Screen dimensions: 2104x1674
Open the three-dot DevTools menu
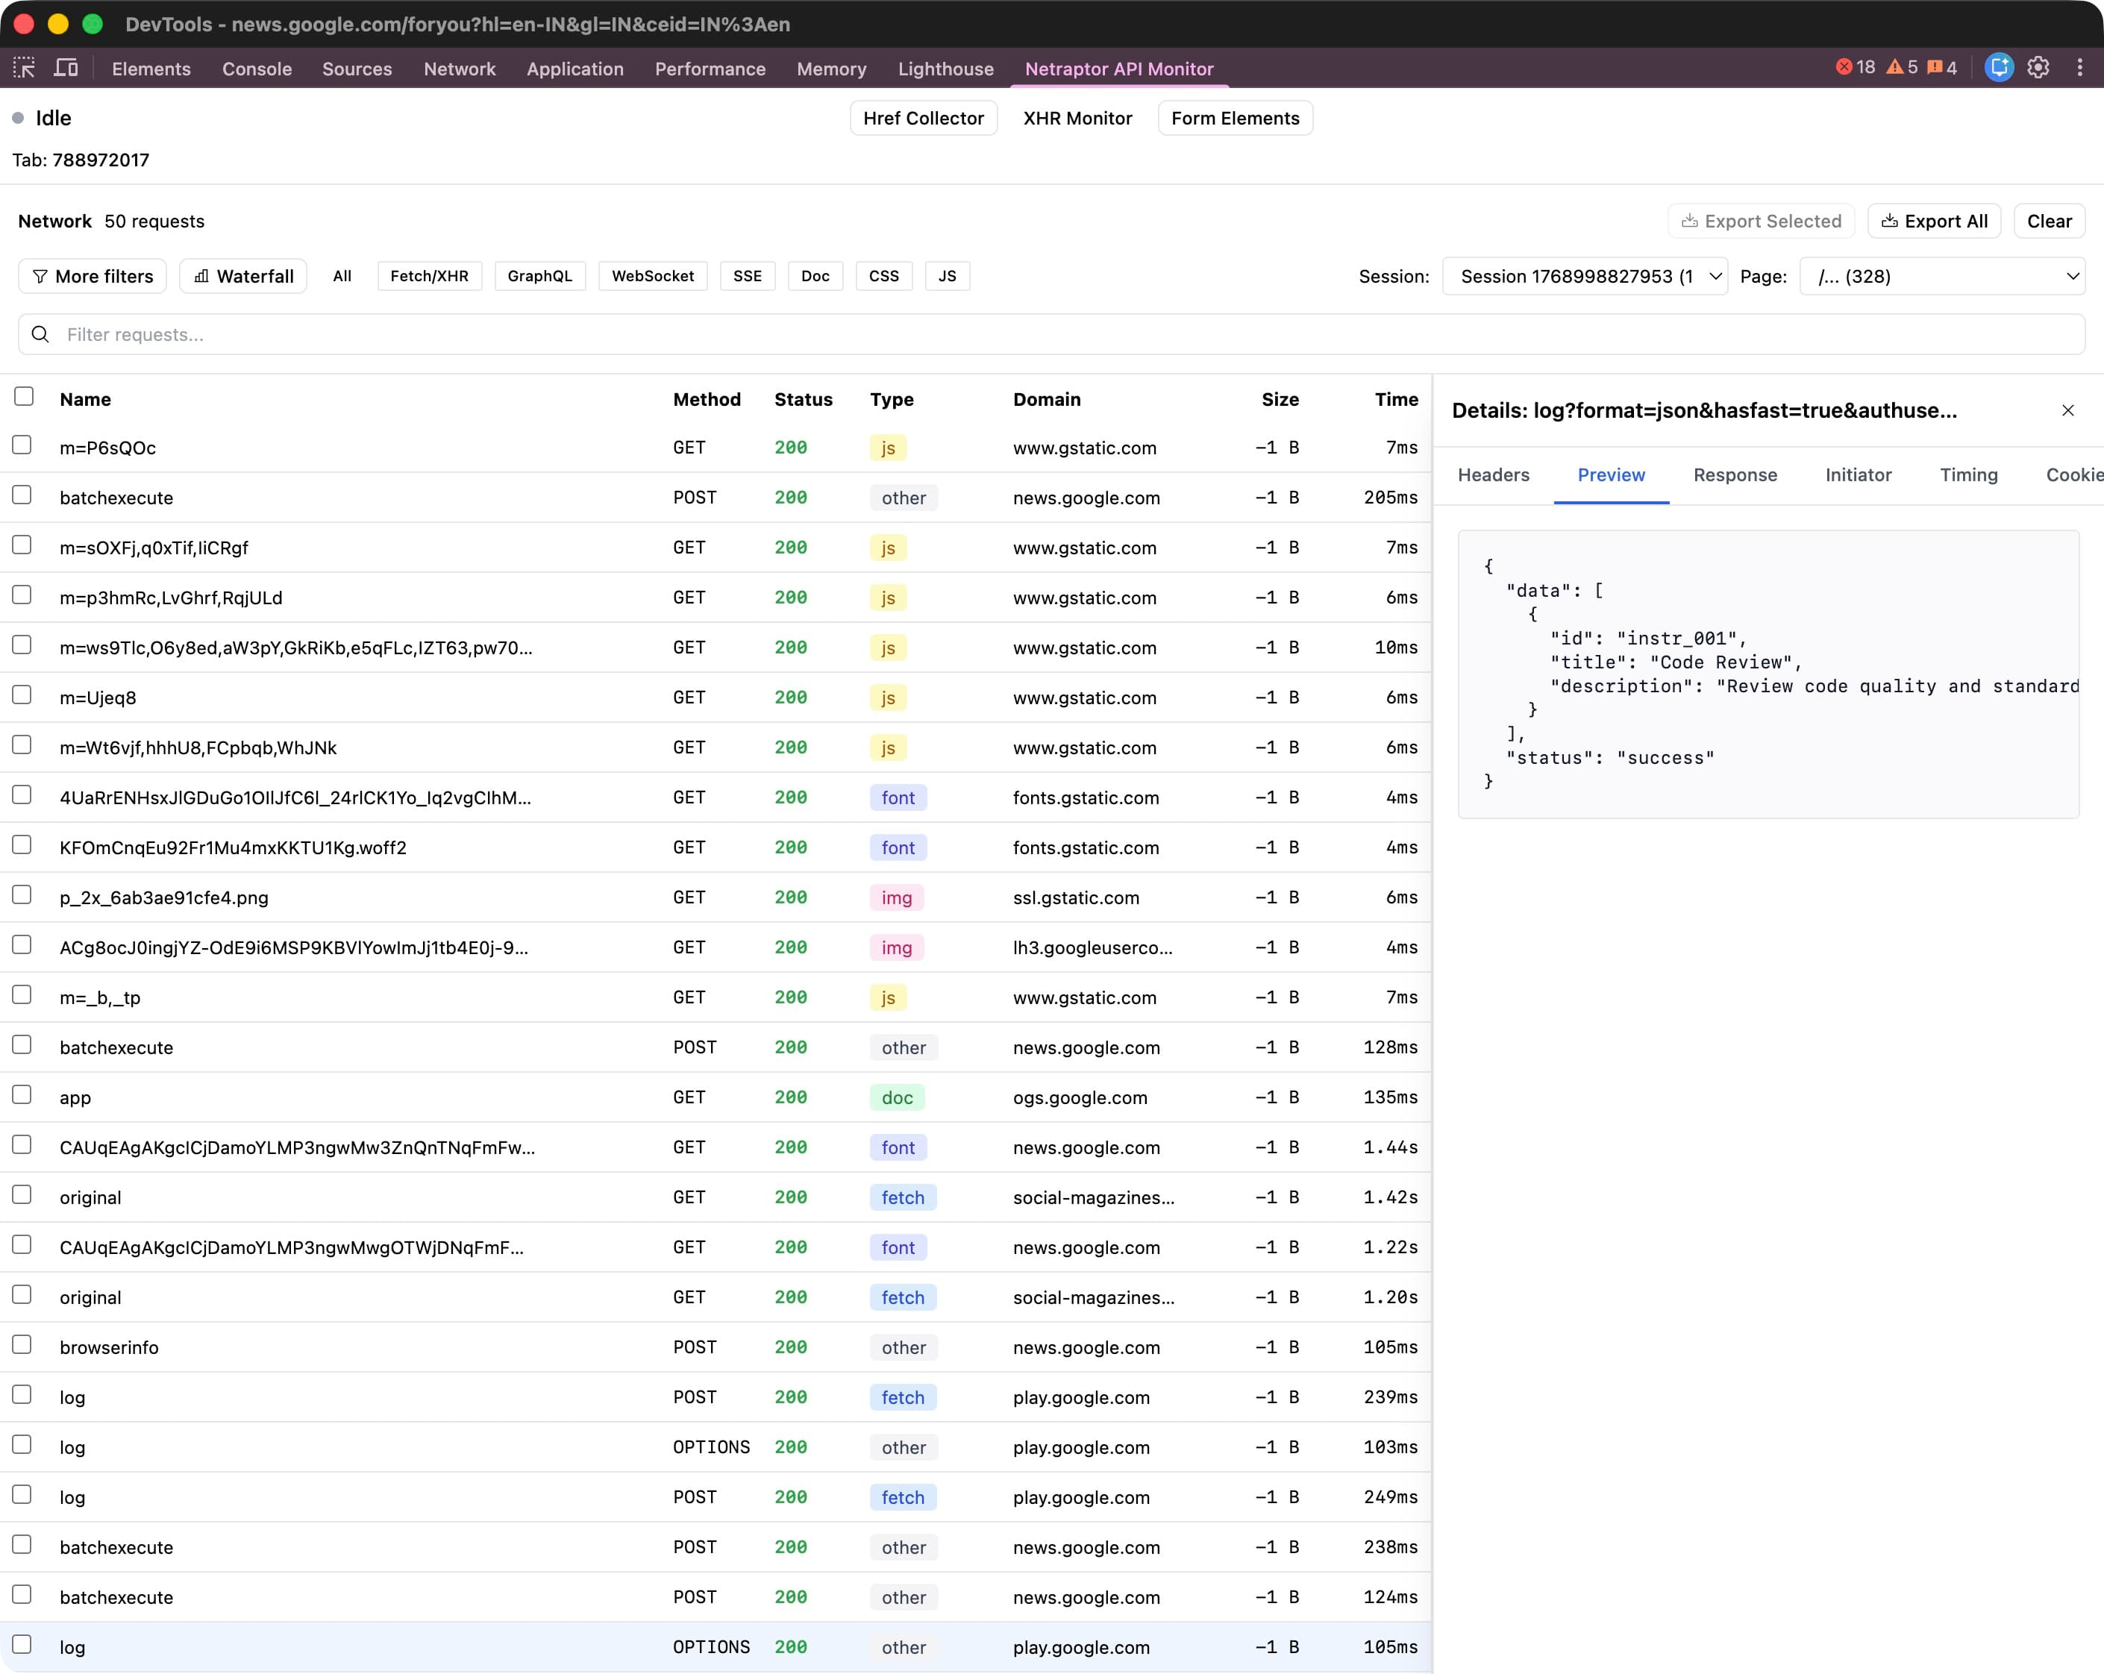click(x=2081, y=69)
